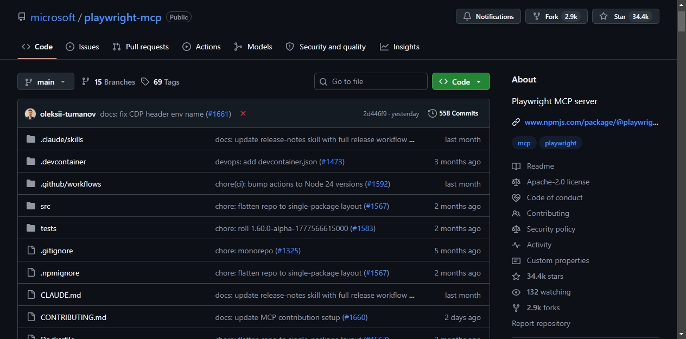
Task: Click the folder icon for .github/workflows
Action: (31, 184)
